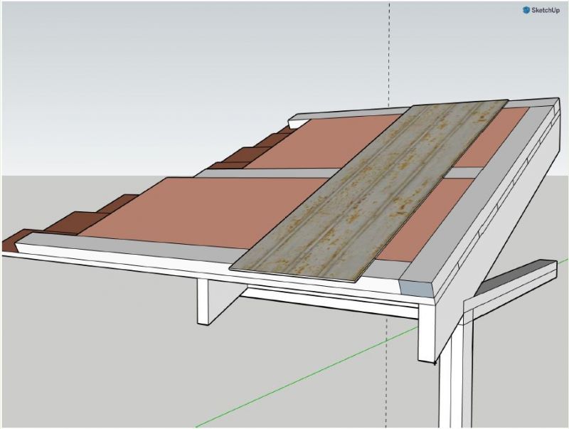Click the SketchUp logo in the corner
Viewport: 569px width, 429px height.
(x=541, y=10)
